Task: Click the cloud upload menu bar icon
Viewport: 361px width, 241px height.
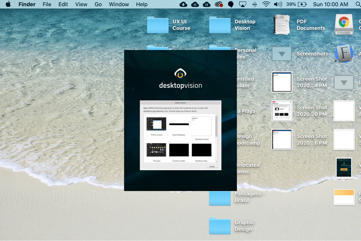Action: (x=183, y=4)
